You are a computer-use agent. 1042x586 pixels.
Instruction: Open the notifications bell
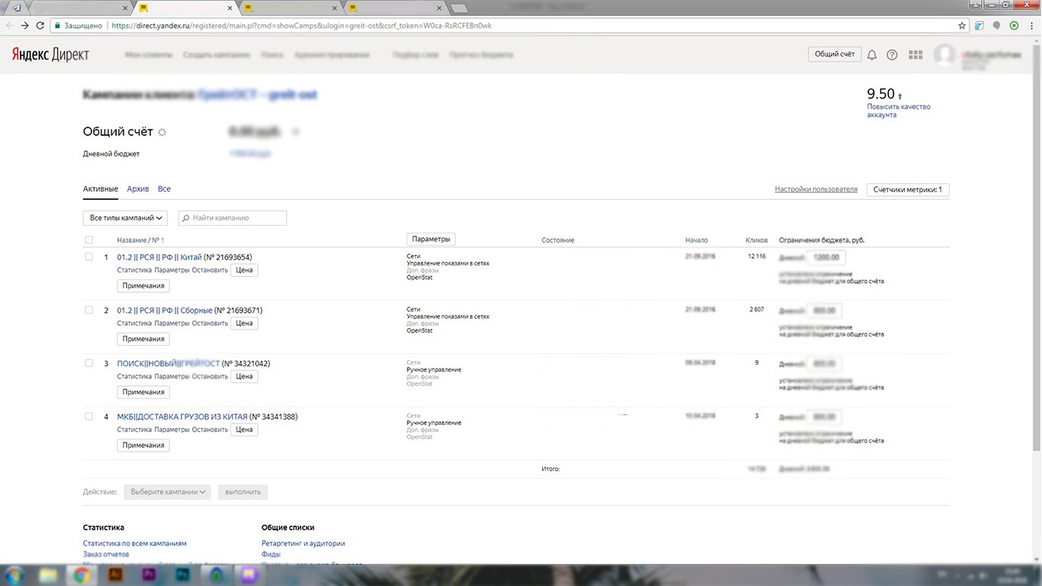click(x=872, y=55)
